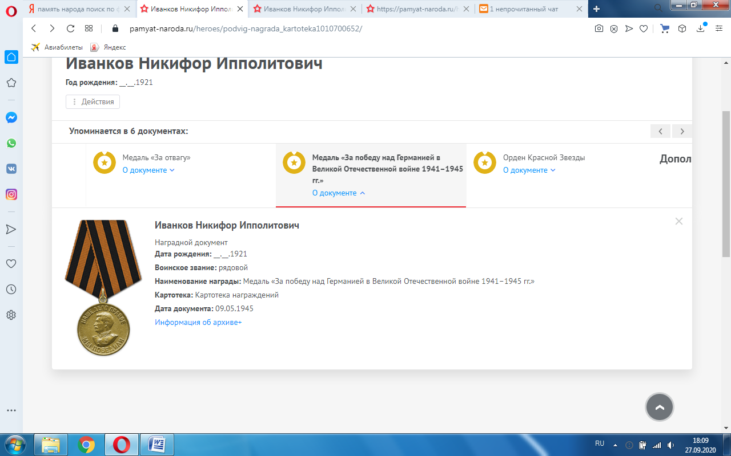
Task: Expand «О документе» under Медаль «За отвагу»
Action: coord(148,170)
